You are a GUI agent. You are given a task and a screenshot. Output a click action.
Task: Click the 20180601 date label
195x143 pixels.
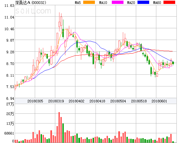point(159,101)
